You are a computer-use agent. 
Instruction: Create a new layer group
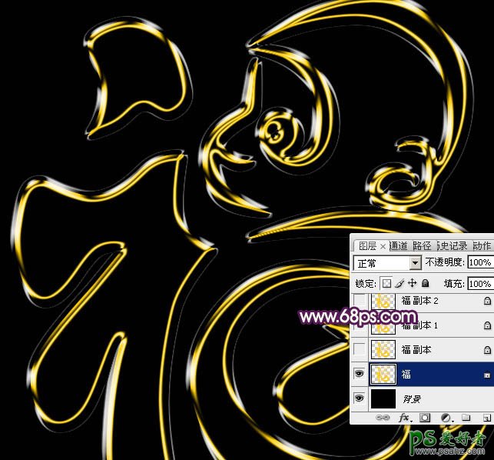[466, 417]
